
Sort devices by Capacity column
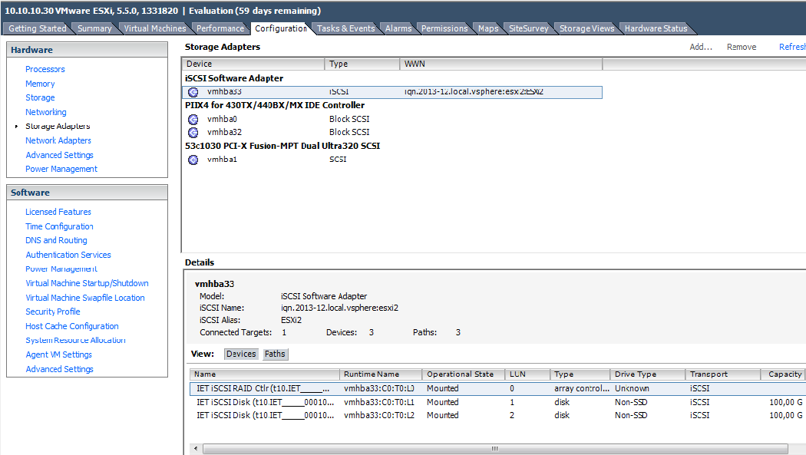784,374
